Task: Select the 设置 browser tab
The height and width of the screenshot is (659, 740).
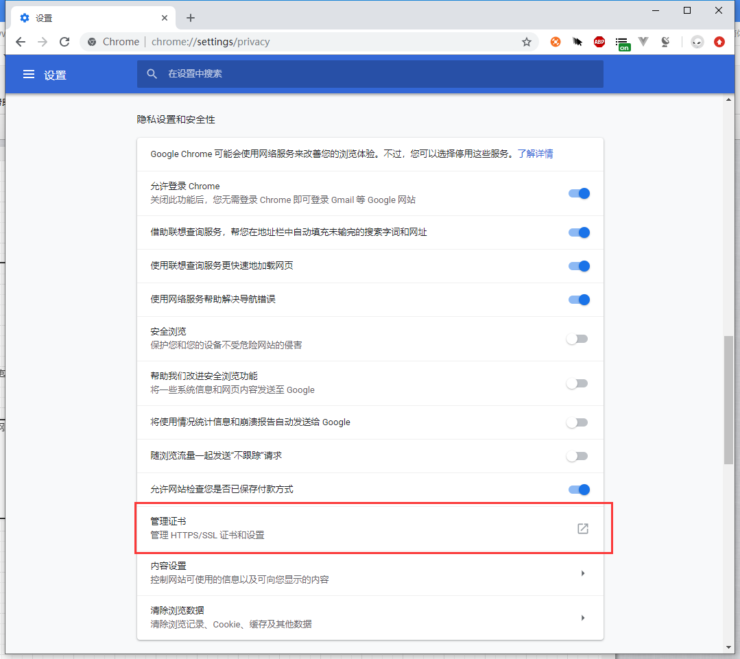Action: 93,18
